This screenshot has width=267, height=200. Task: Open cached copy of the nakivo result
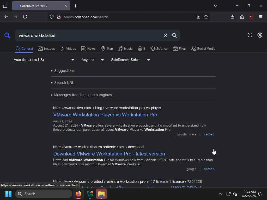click(209, 134)
